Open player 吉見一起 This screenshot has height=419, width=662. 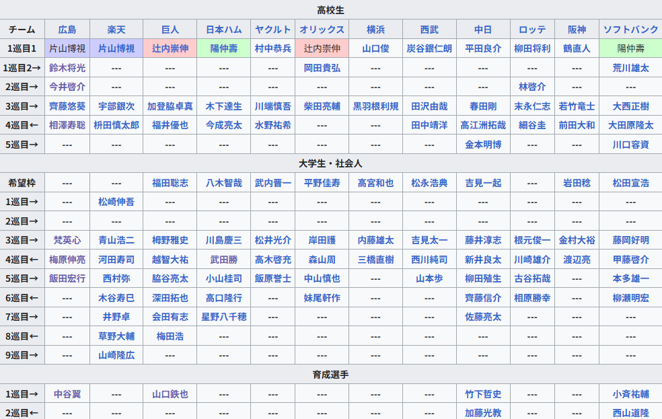(x=483, y=183)
